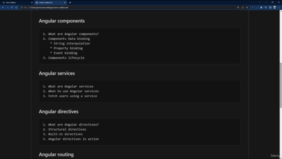This screenshot has width=282, height=159.
Task: Open the zoom magnifier in address bar
Action: point(238,8)
